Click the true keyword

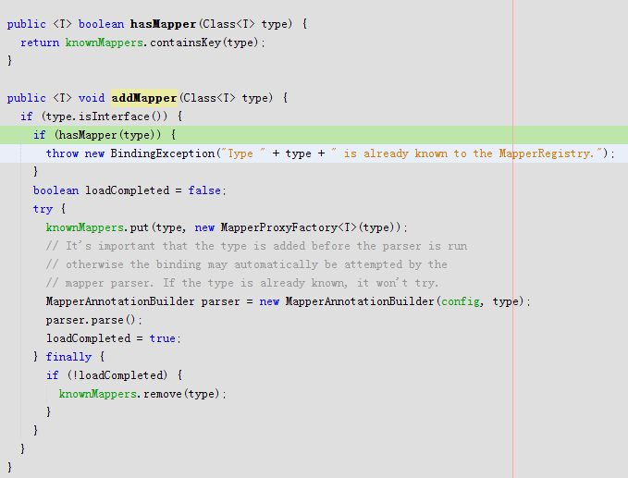(162, 338)
